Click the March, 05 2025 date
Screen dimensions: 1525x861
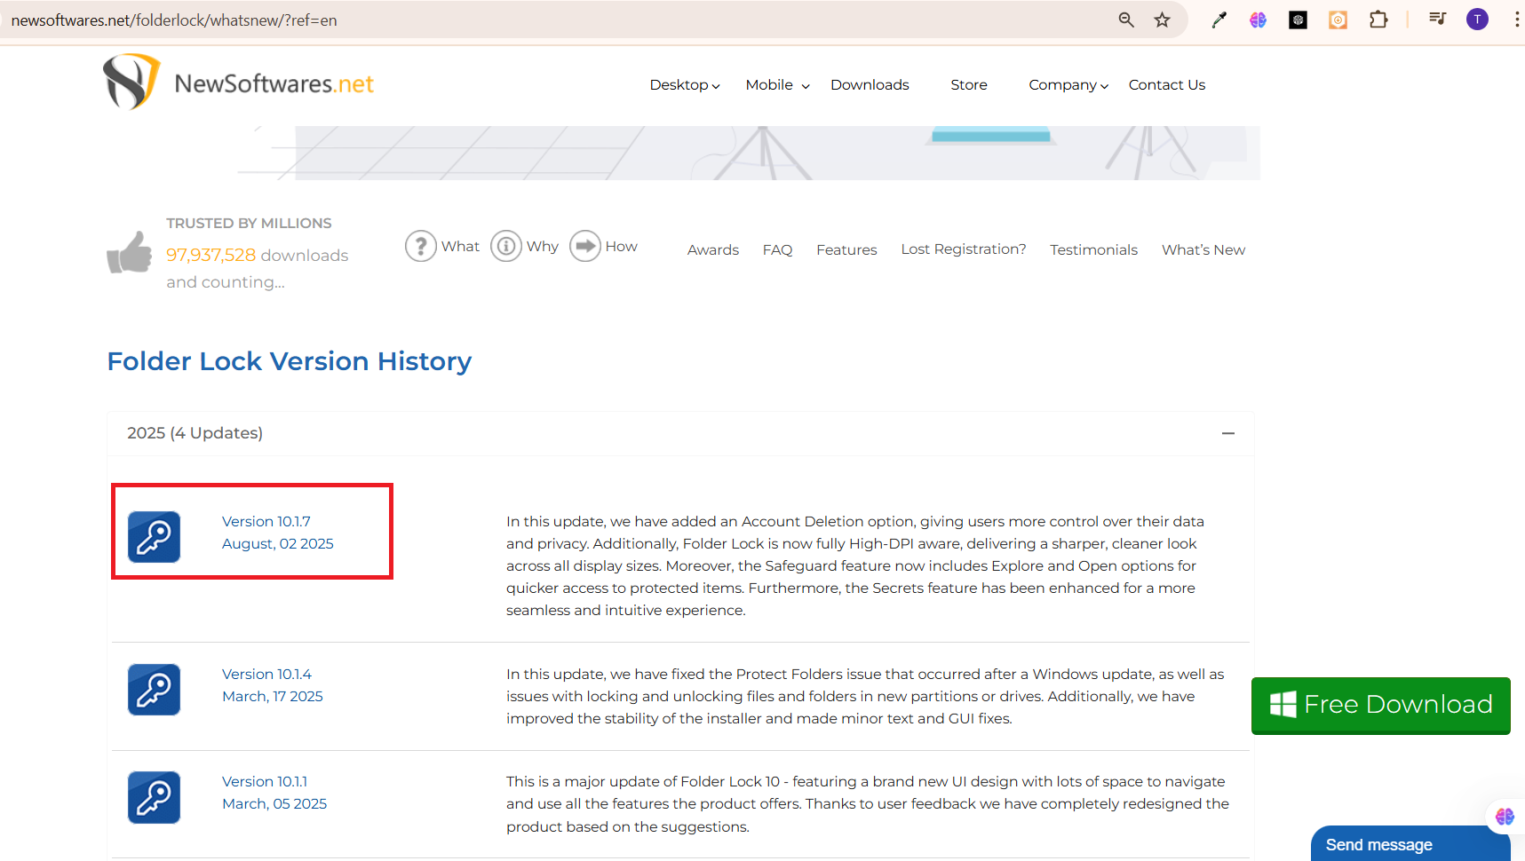click(274, 804)
